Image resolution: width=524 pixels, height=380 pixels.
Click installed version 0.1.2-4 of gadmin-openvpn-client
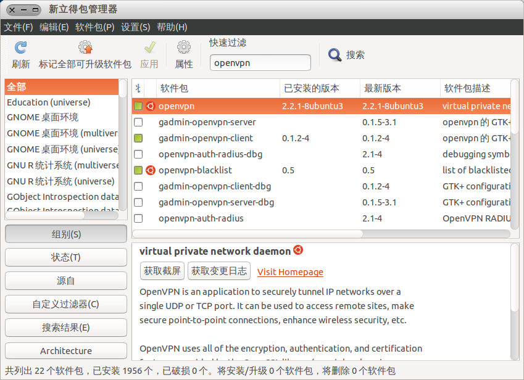click(296, 138)
